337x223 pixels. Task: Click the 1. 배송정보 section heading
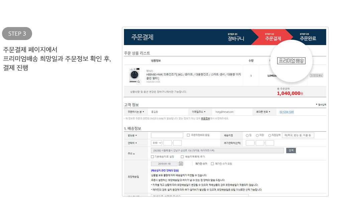(x=133, y=129)
